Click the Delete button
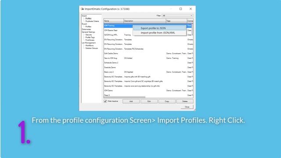 185,101
